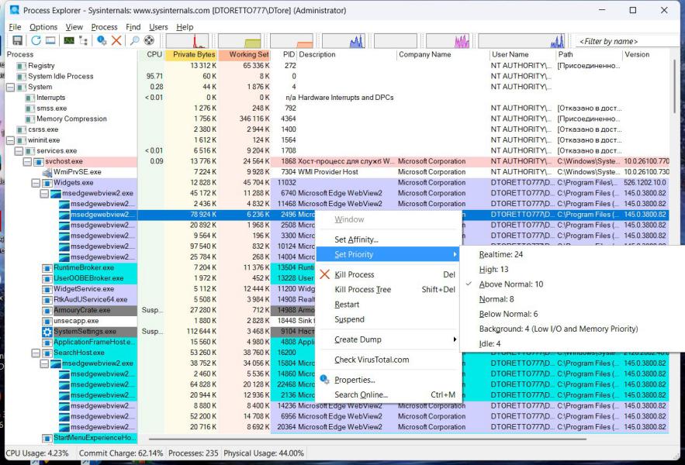The height and width of the screenshot is (465, 685).
Task: Set priority to Realtime: 24
Action: pos(501,254)
